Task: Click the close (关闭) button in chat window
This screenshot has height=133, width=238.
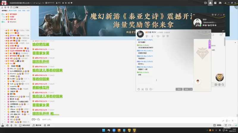Action: [179, 89]
